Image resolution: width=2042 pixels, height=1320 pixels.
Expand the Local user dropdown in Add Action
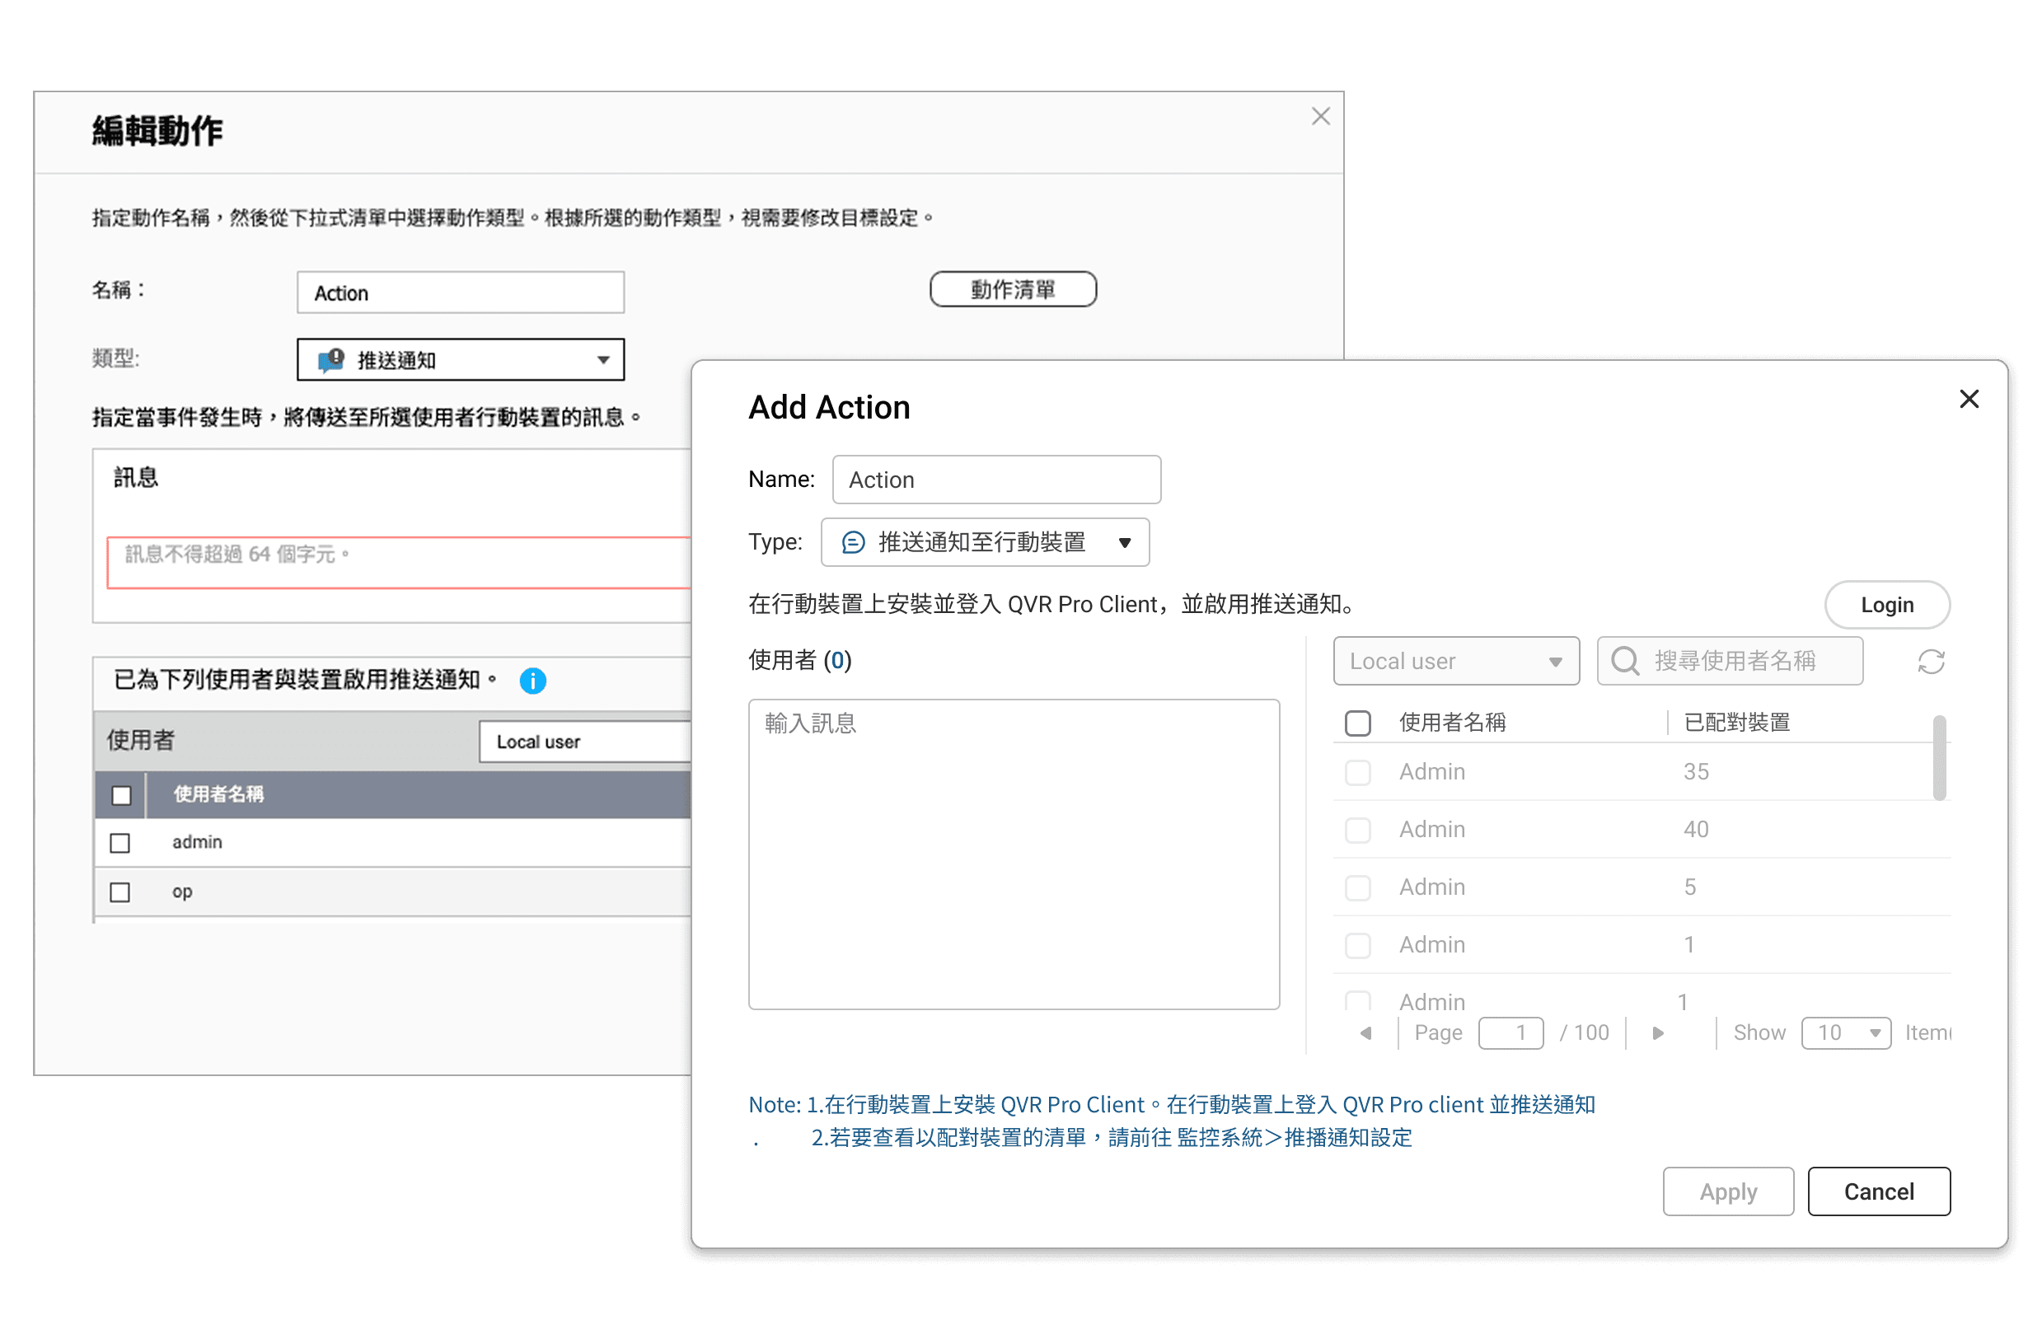pyautogui.click(x=1454, y=661)
